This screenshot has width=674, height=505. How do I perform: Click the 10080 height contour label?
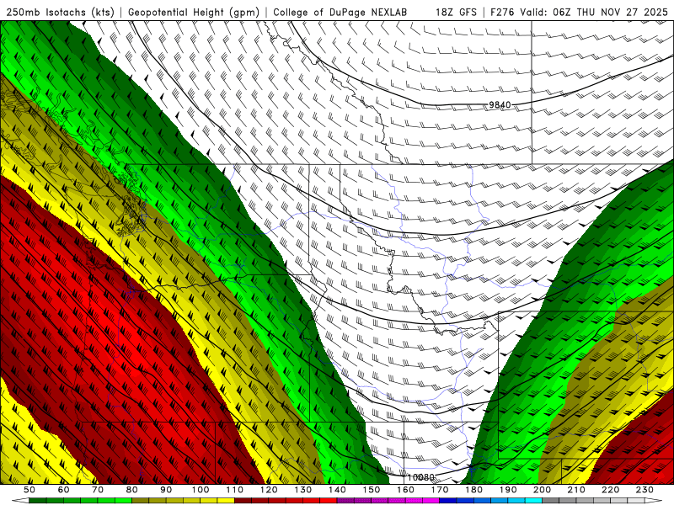(420, 477)
